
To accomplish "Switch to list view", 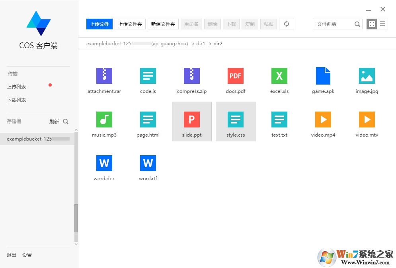I will pyautogui.click(x=382, y=24).
